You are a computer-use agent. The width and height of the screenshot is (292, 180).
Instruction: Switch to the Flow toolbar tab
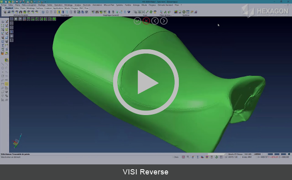[86, 8]
